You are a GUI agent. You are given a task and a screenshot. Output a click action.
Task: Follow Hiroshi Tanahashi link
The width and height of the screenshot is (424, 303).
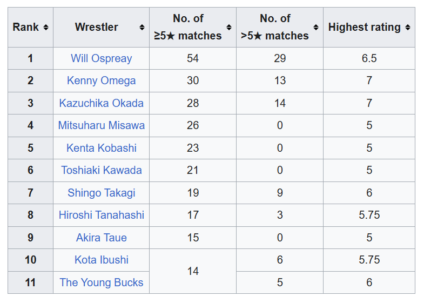pyautogui.click(x=102, y=215)
